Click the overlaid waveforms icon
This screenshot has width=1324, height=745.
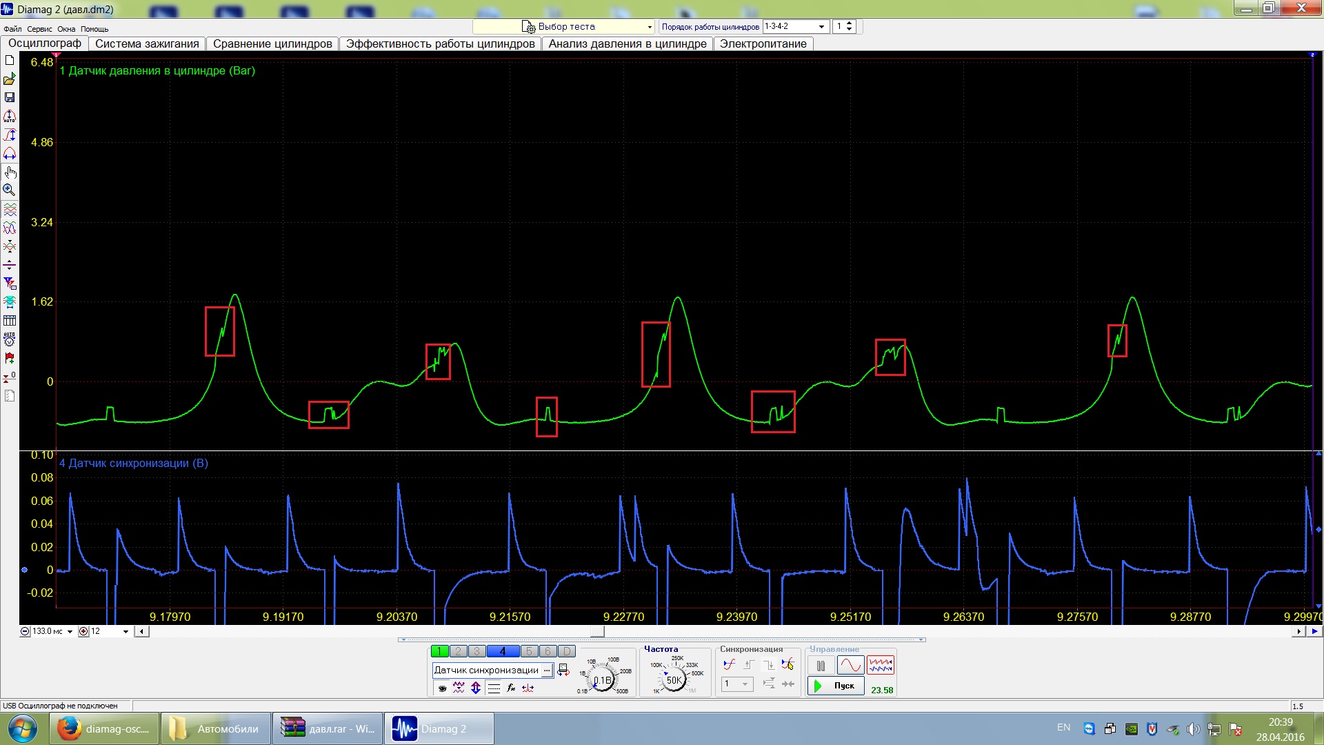tap(10, 228)
